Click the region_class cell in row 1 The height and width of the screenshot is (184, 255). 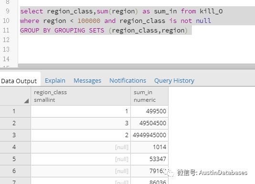coord(81,111)
